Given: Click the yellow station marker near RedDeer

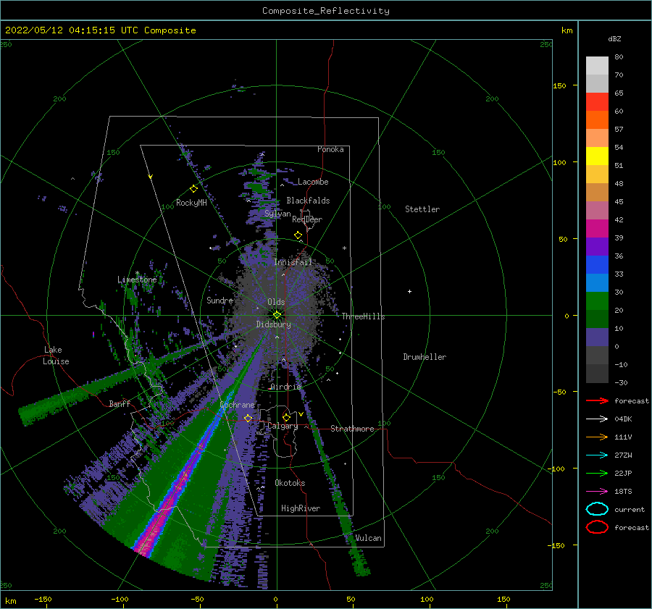Looking at the screenshot, I should pyautogui.click(x=298, y=235).
